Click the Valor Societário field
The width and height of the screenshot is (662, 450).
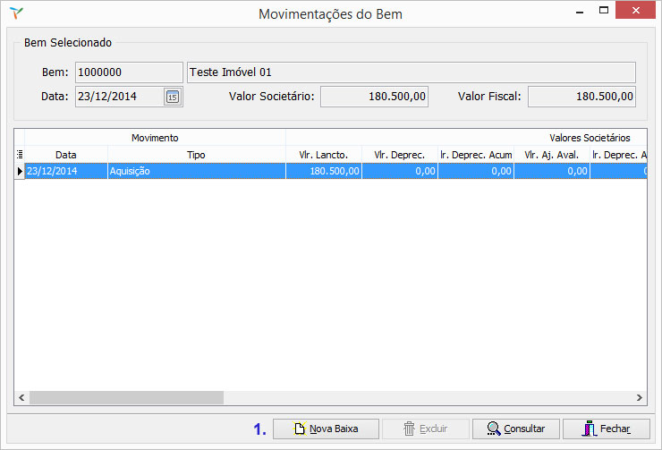(375, 97)
